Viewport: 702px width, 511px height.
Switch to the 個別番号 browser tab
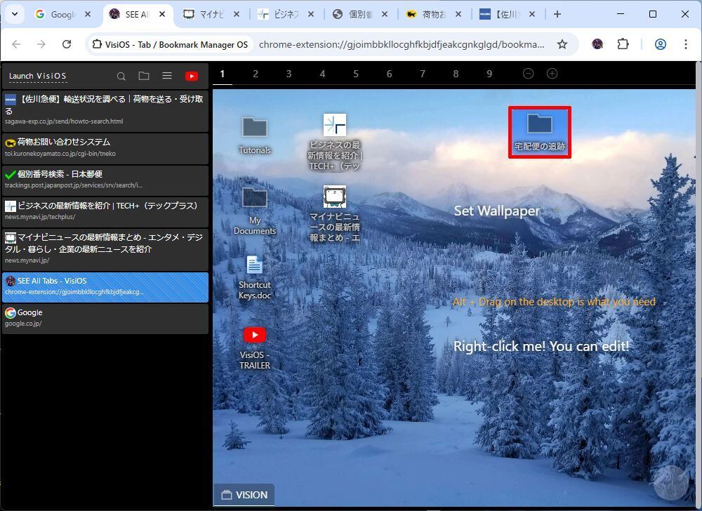pos(359,14)
